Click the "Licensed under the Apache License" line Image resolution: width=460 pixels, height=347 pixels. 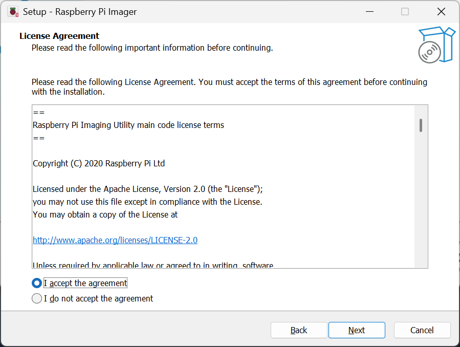[147, 189]
